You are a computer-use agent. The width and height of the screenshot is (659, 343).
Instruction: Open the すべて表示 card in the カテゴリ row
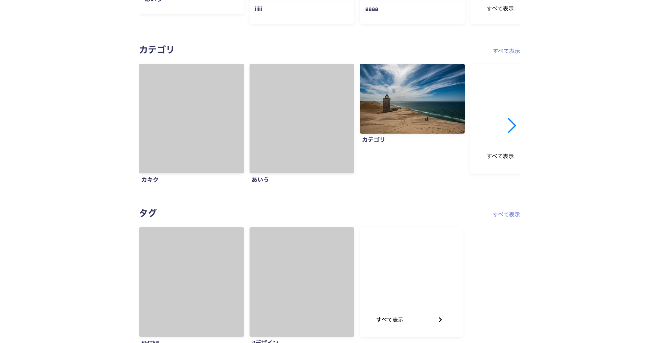coord(495,119)
